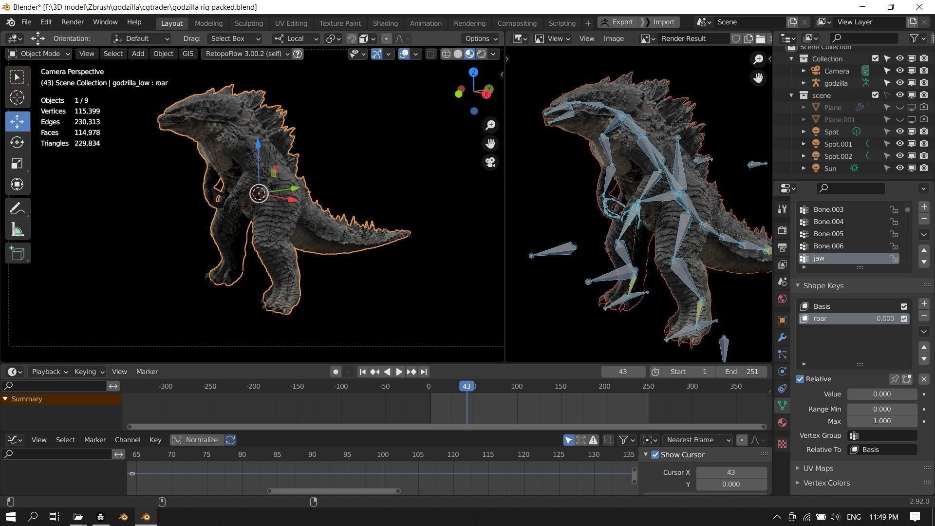
Task: Mute the roar shape key checkbox
Action: tap(904, 319)
